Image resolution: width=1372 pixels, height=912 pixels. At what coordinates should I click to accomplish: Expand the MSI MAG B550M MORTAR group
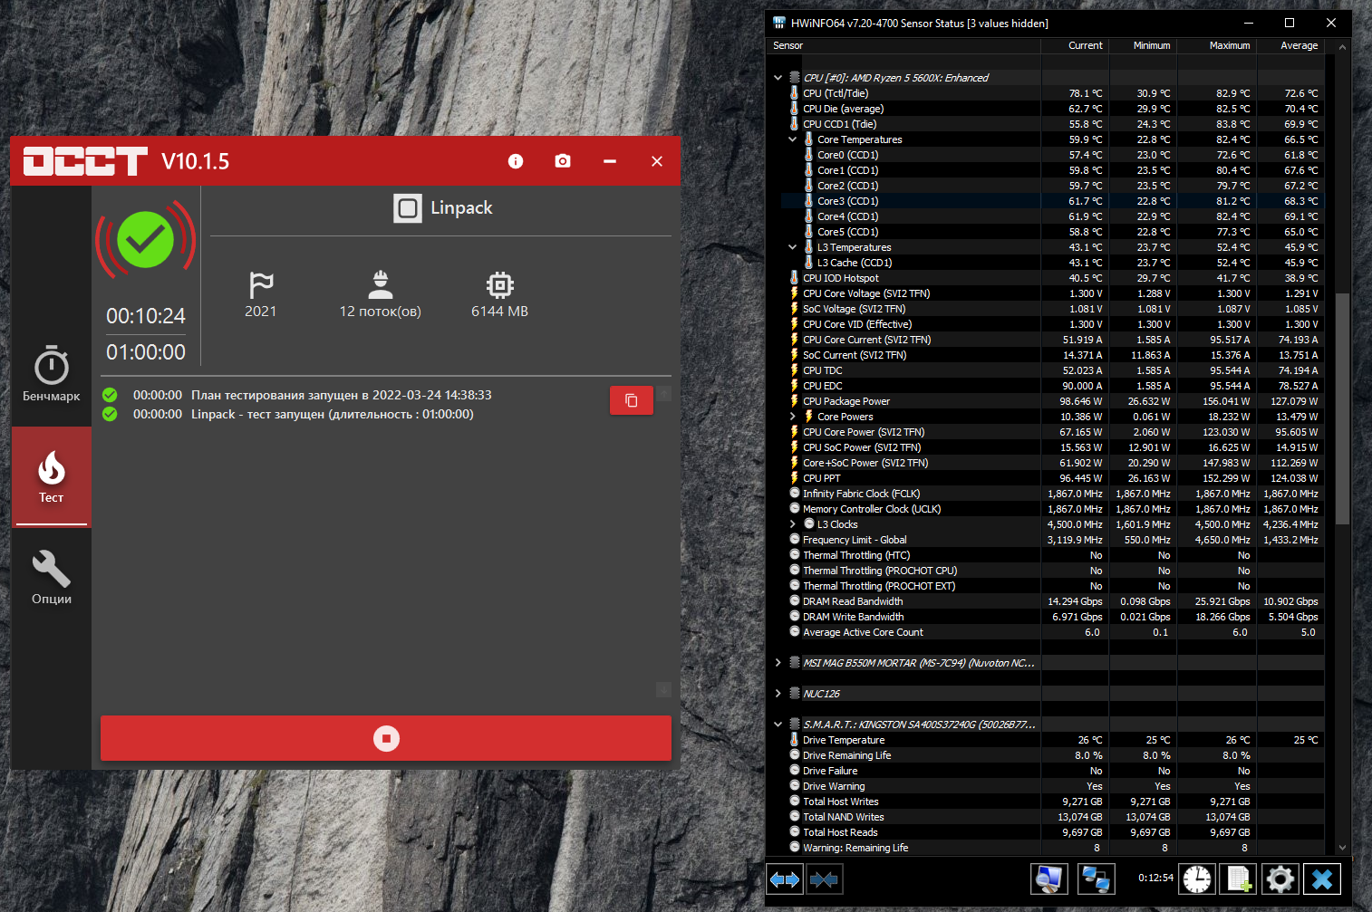pos(778,663)
